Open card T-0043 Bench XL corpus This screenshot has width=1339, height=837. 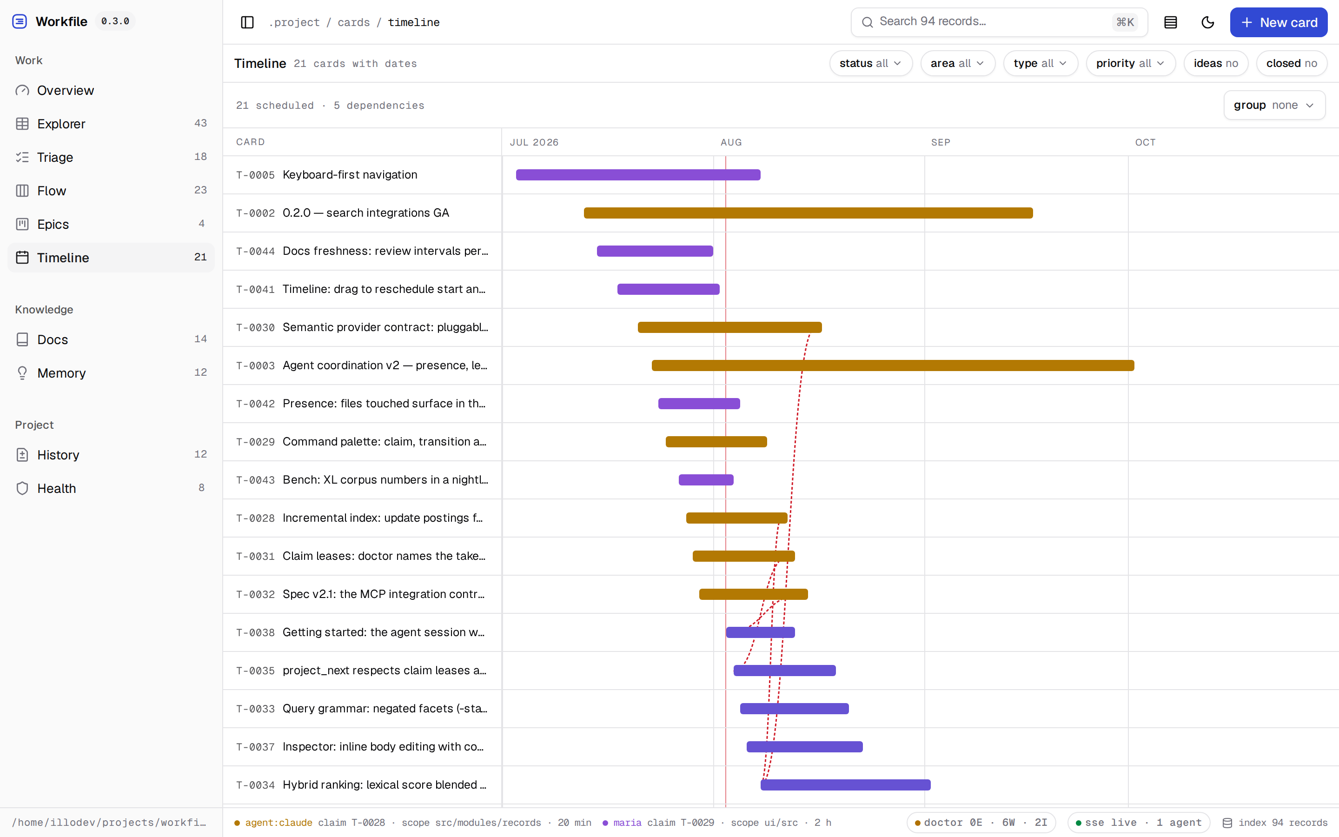(x=363, y=480)
